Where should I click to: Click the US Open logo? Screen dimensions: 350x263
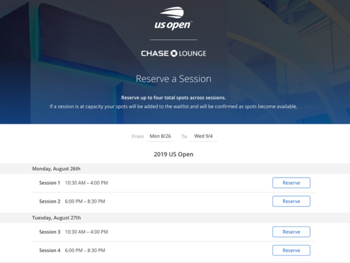[173, 19]
